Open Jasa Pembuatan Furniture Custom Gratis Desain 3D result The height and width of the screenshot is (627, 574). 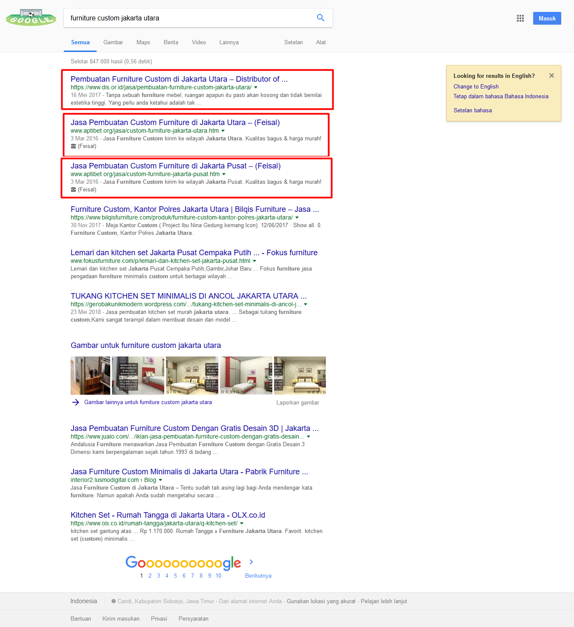[194, 428]
